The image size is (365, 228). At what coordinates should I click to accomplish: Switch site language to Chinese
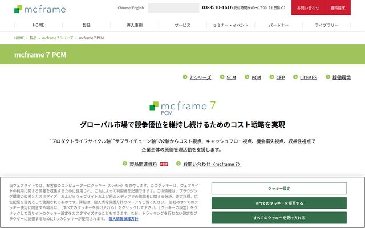(x=124, y=7)
